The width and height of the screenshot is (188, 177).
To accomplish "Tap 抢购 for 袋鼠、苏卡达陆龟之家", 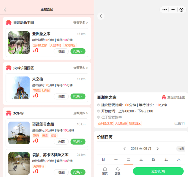I will pos(78,172).
